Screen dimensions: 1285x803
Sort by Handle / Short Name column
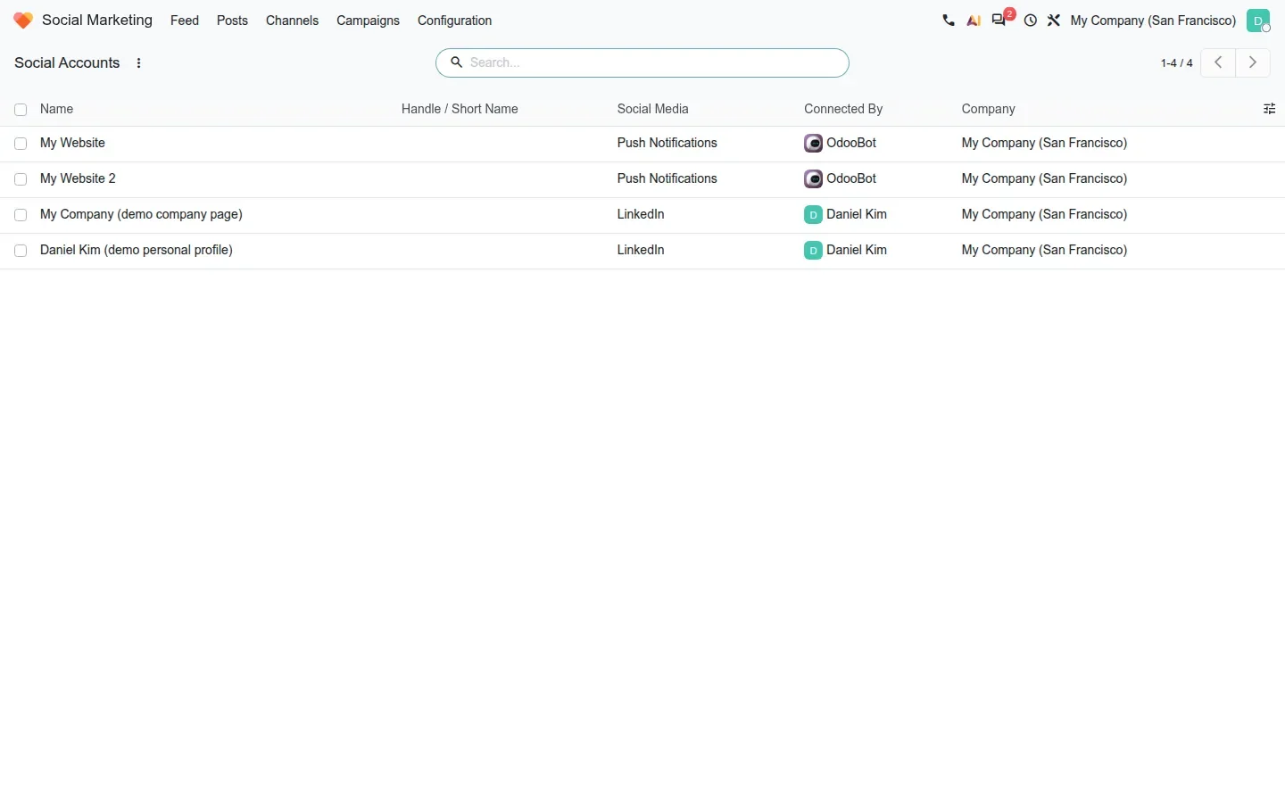coord(460,109)
